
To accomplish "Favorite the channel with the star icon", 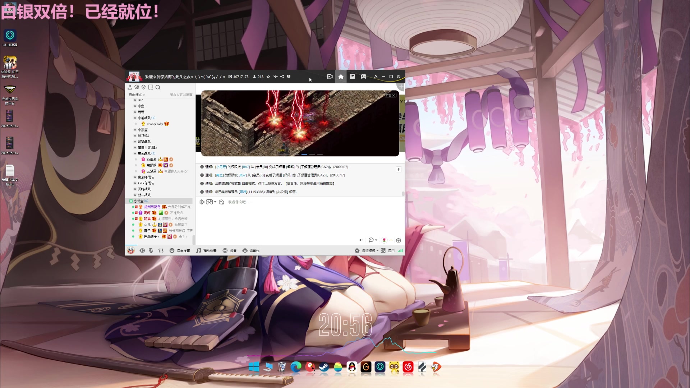I will 268,77.
